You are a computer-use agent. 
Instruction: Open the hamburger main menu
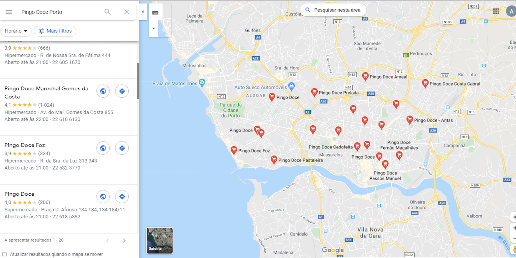(x=9, y=12)
